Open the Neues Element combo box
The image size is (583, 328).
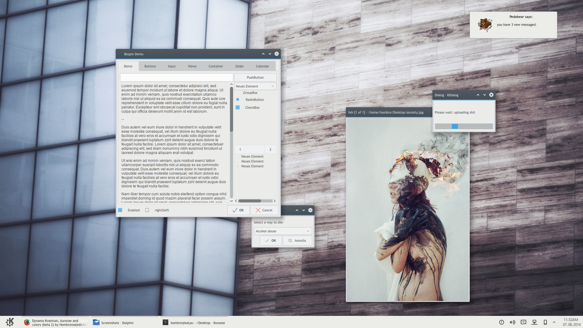tap(255, 86)
